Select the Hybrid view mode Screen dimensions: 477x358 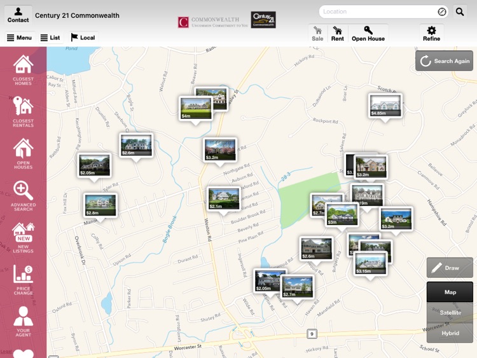pyautogui.click(x=450, y=333)
